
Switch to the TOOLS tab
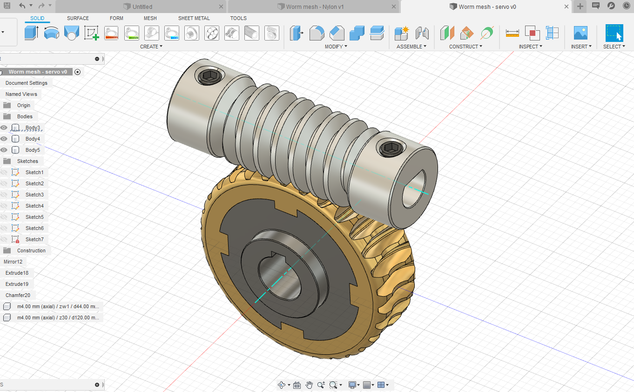click(x=238, y=18)
